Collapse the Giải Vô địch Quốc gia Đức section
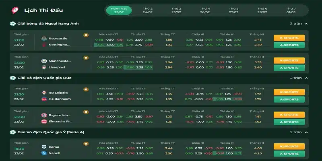Viewport: 322px width, 161px height. coord(306,78)
